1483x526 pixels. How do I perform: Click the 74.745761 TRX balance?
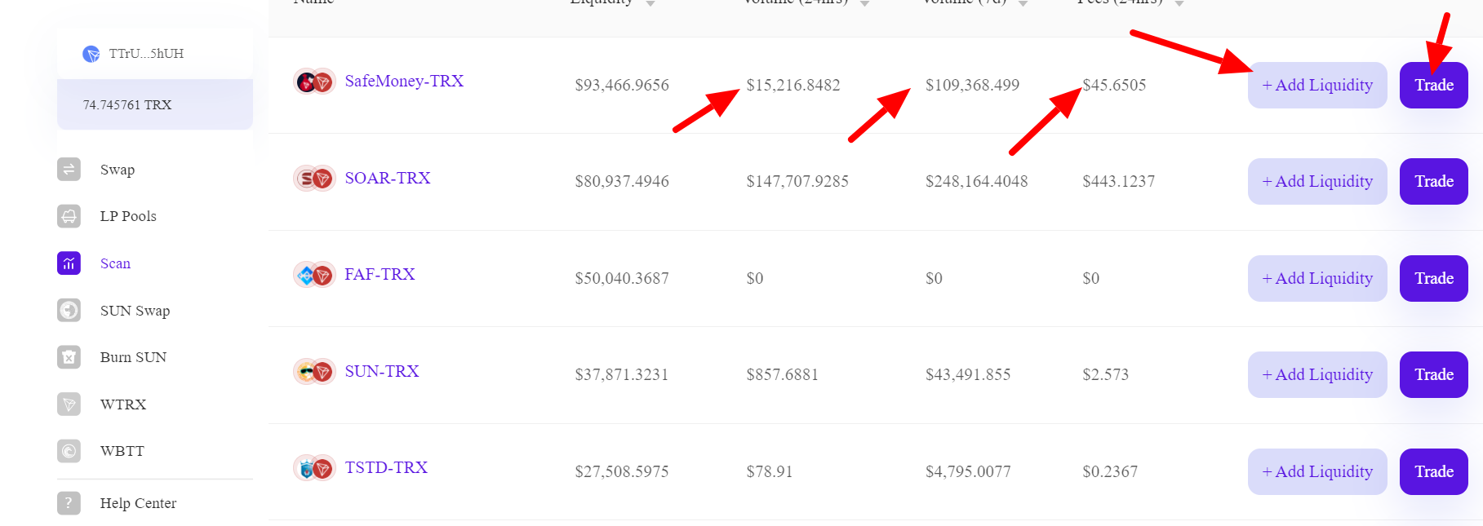click(127, 105)
